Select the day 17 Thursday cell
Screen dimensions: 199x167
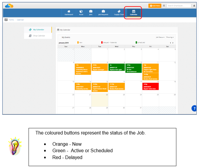(134, 87)
